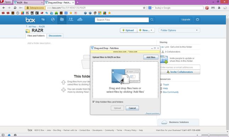Switch to Drag and Drop - Fetchbox tab

(60, 2)
